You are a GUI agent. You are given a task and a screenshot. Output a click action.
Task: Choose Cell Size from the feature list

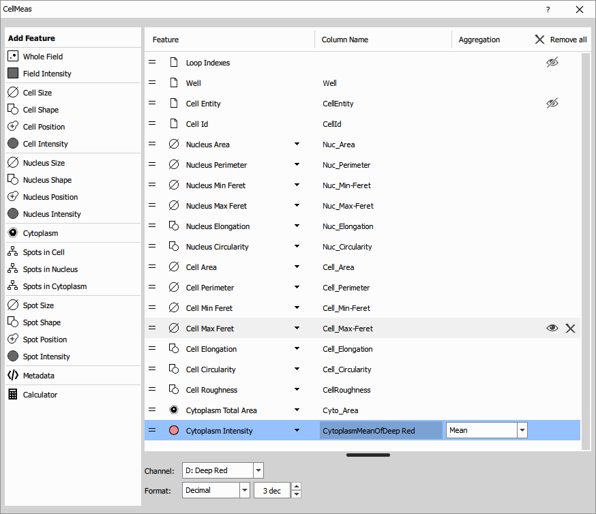pos(37,93)
